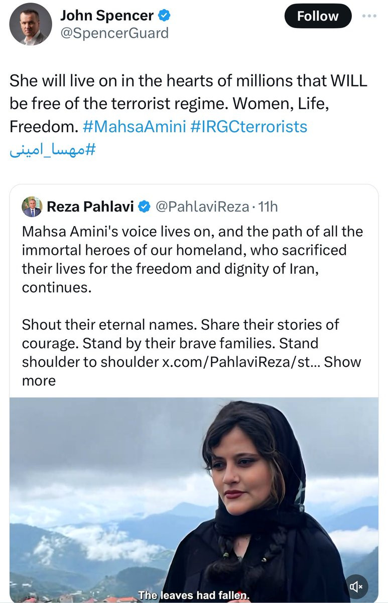Image resolution: width=388 pixels, height=603 pixels.
Task: Open the Persian-script Mahsa Amini hashtag
Action: (x=52, y=150)
